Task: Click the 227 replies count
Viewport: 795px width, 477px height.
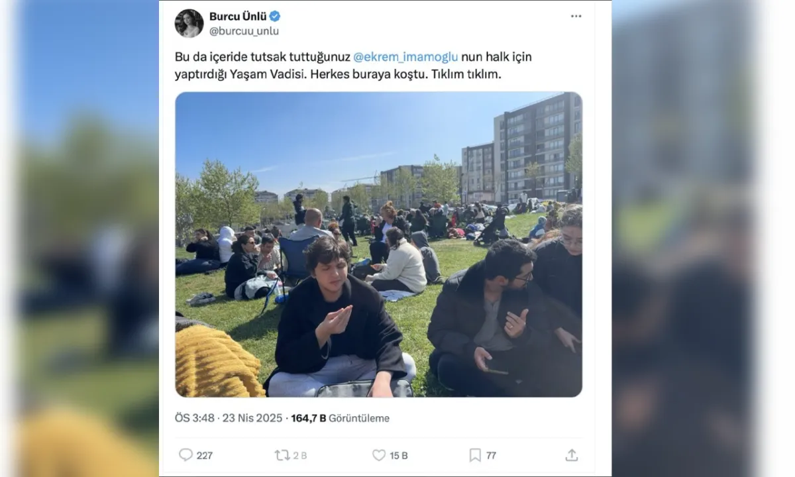Action: [205, 455]
